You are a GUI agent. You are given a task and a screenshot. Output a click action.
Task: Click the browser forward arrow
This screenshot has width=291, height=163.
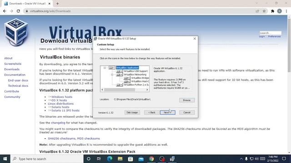click(x=11, y=11)
